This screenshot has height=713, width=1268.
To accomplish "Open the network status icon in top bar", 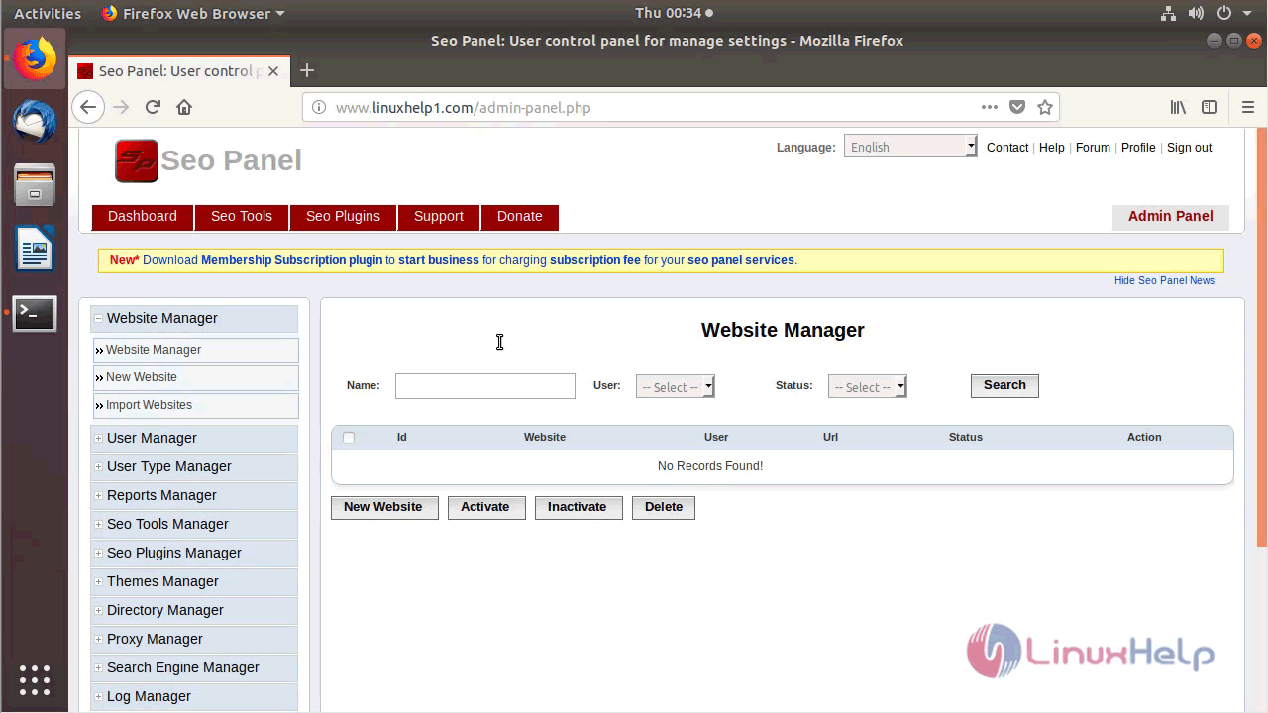I will (x=1168, y=13).
